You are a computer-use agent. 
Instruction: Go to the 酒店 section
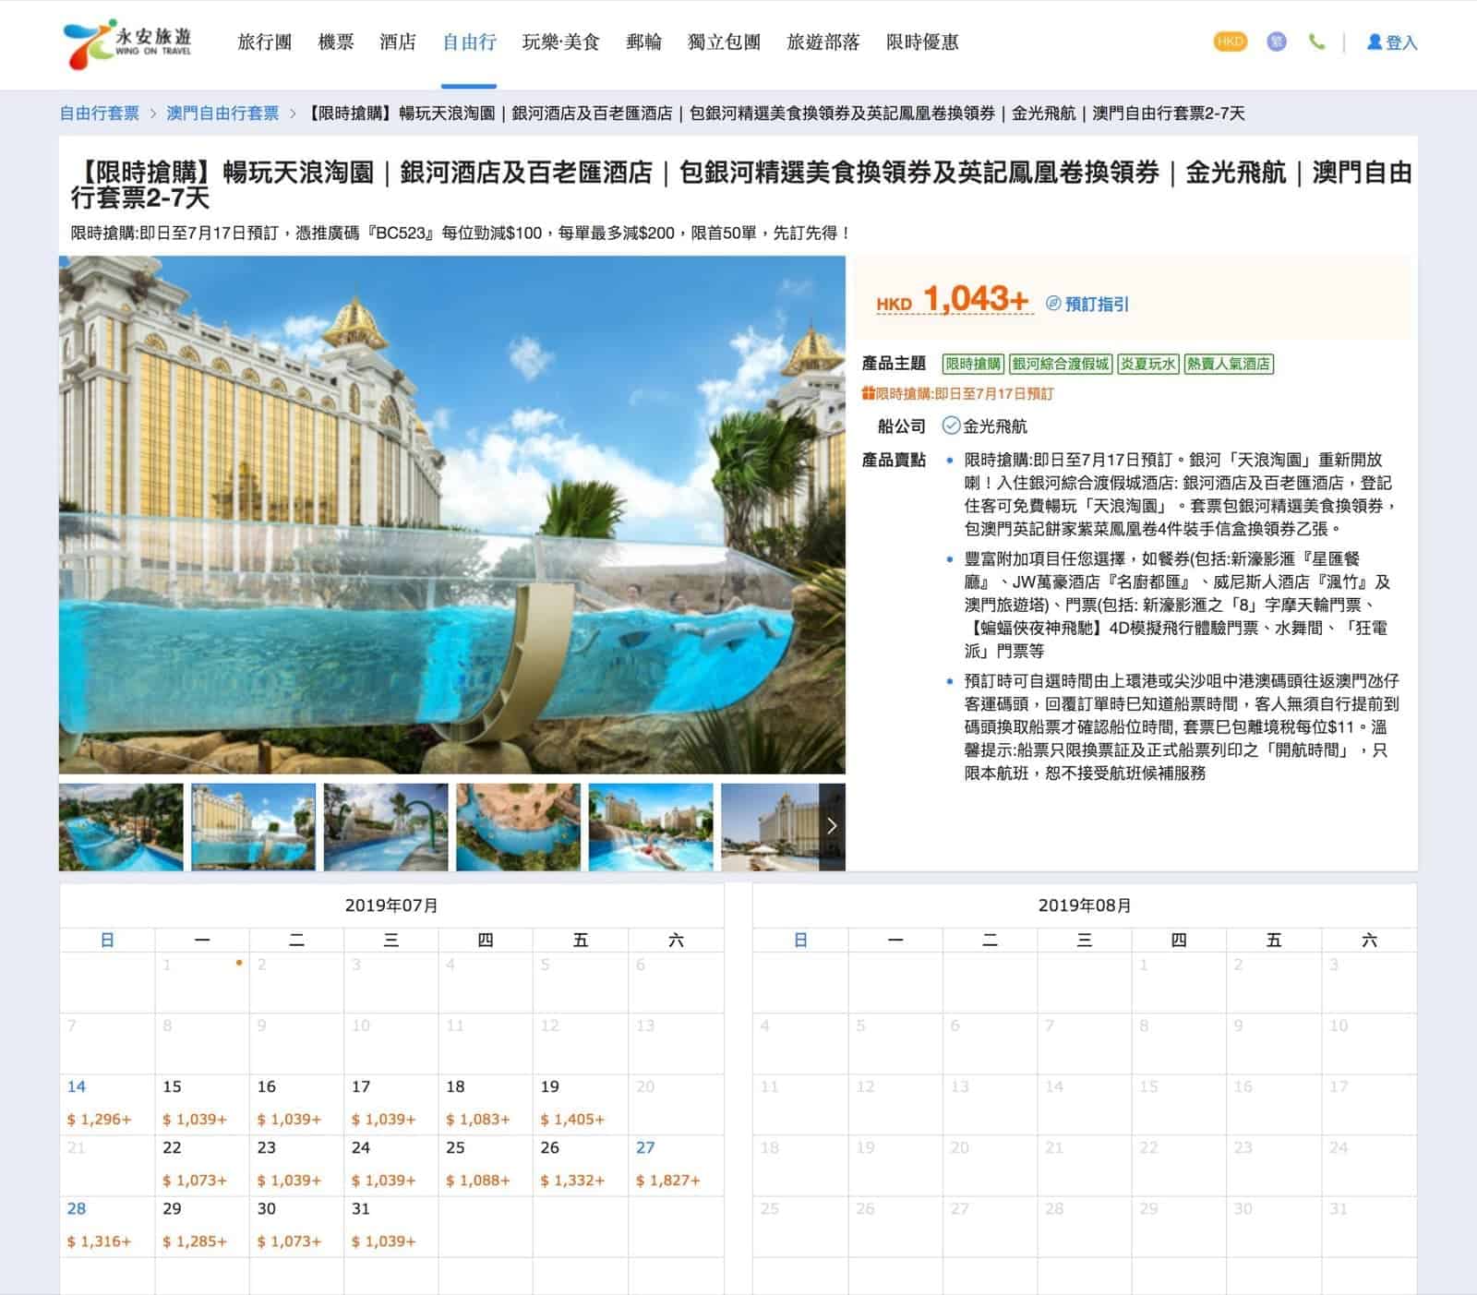tap(398, 42)
